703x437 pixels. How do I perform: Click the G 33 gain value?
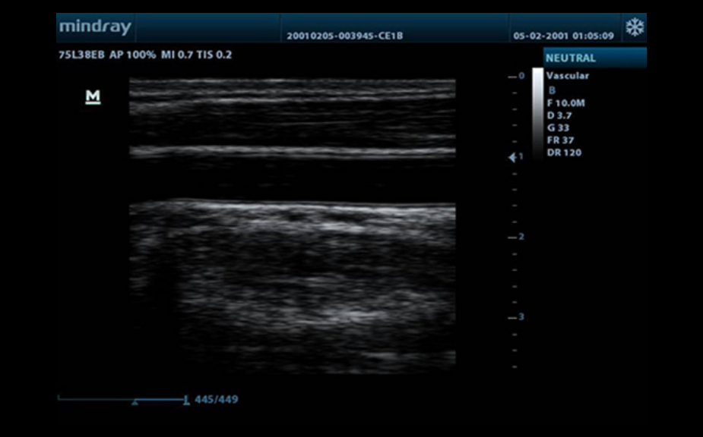(558, 128)
